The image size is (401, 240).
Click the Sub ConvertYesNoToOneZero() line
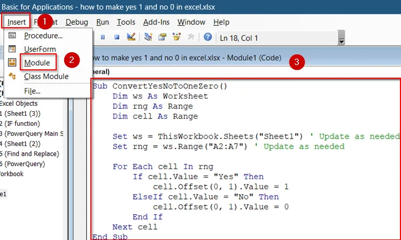tap(160, 86)
